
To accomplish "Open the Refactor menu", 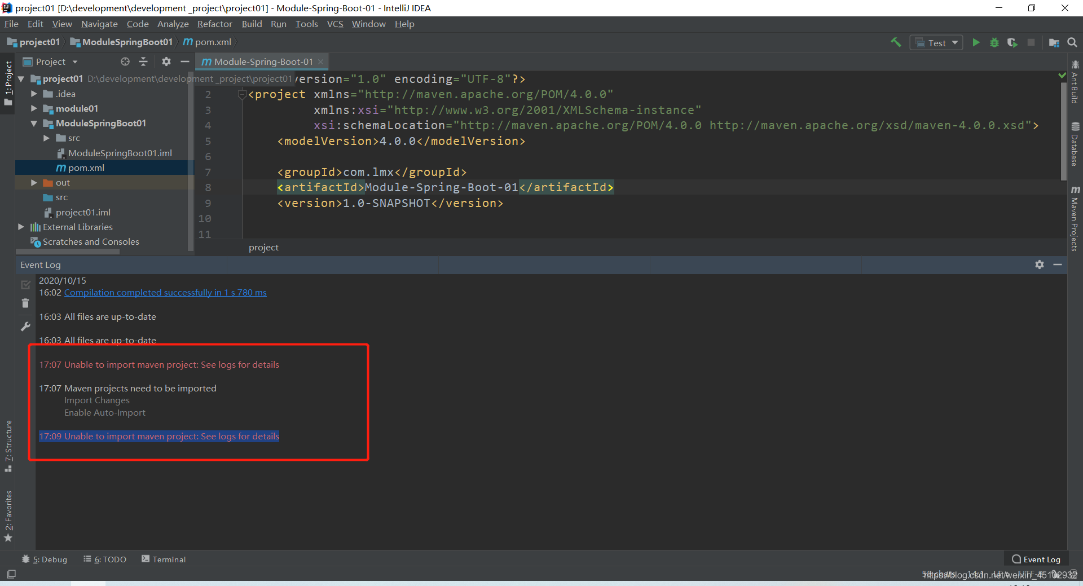I will 214,24.
